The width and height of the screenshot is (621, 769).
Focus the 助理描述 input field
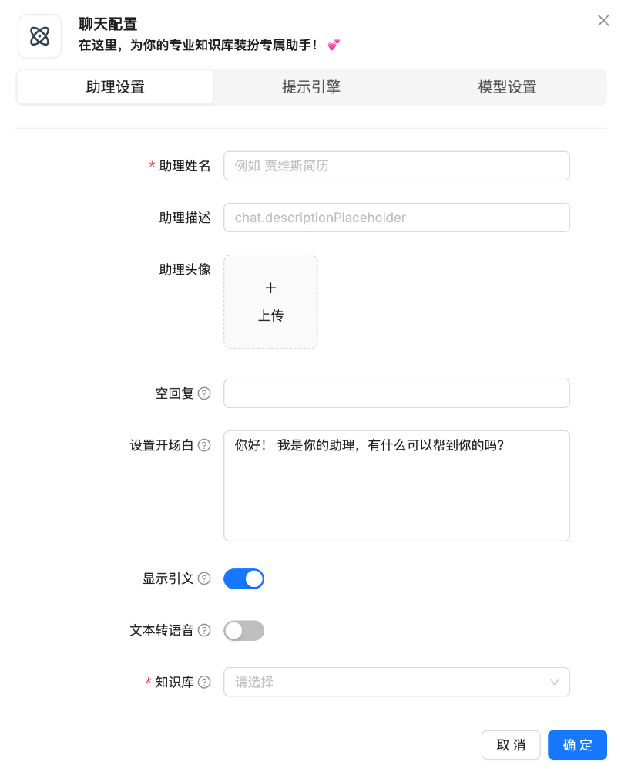[396, 218]
